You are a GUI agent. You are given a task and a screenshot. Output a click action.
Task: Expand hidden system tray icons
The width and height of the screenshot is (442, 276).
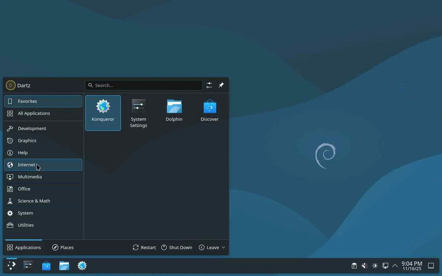[x=395, y=266]
